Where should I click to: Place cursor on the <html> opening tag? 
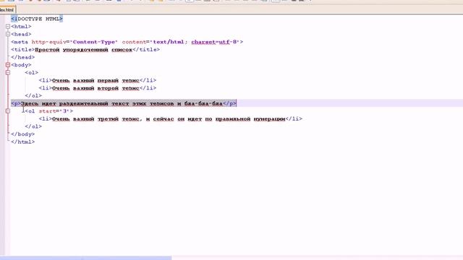click(21, 27)
